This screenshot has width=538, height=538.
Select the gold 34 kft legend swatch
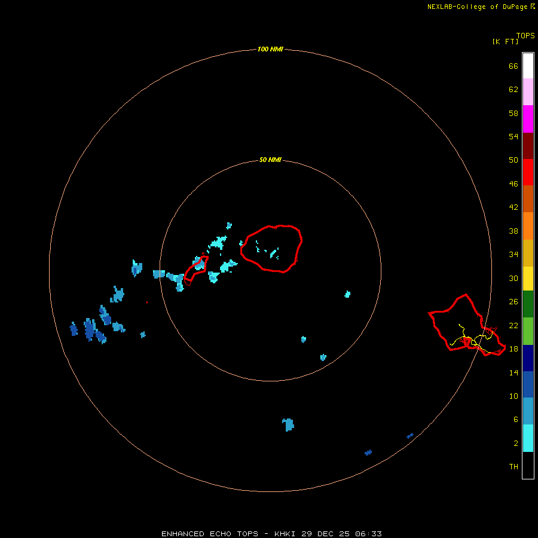pos(528,253)
